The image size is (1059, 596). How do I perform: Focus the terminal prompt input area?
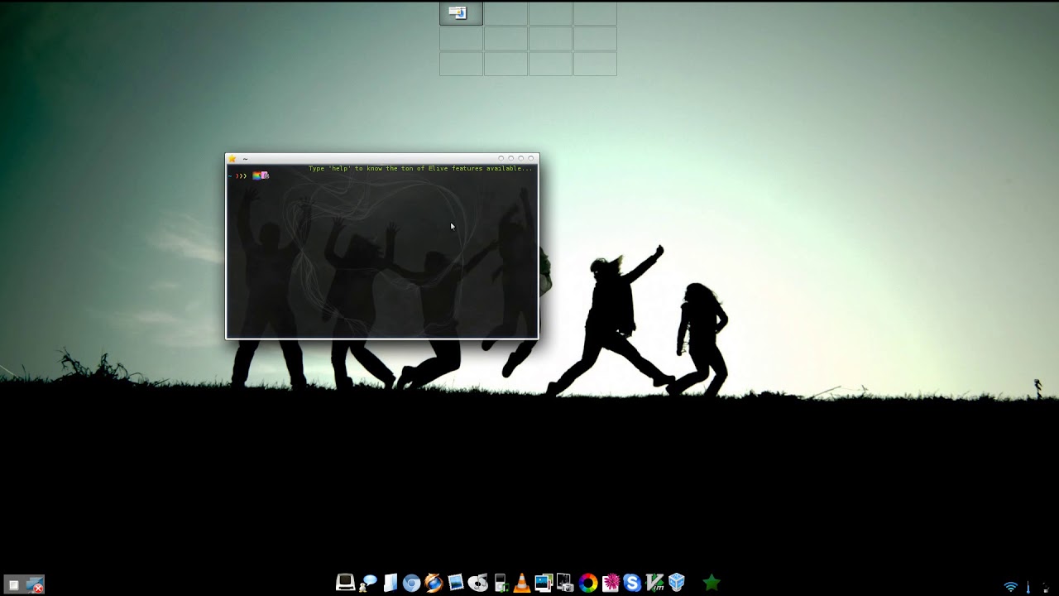tap(382, 252)
